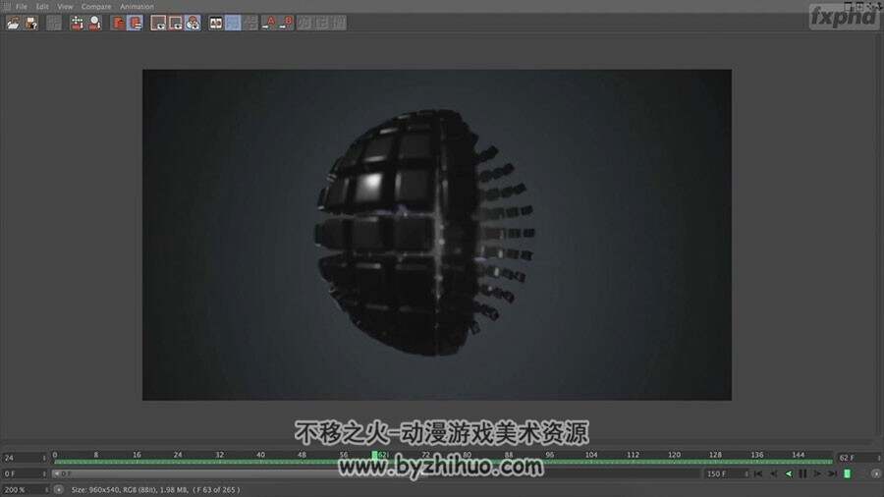Screen dimensions: 884x497
Task: Click the stepper arrows beside 24 field
Action: click(x=44, y=458)
